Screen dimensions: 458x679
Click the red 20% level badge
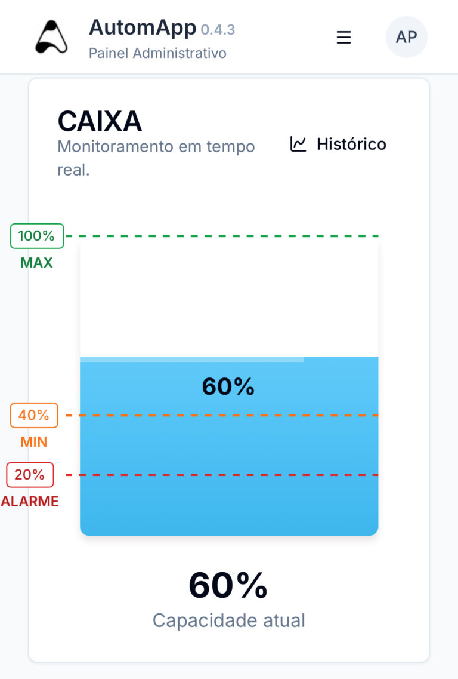(30, 475)
